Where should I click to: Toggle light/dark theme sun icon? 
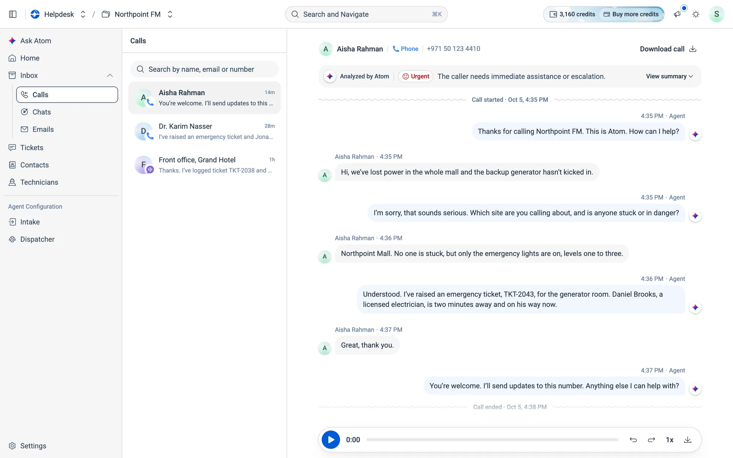tap(696, 14)
